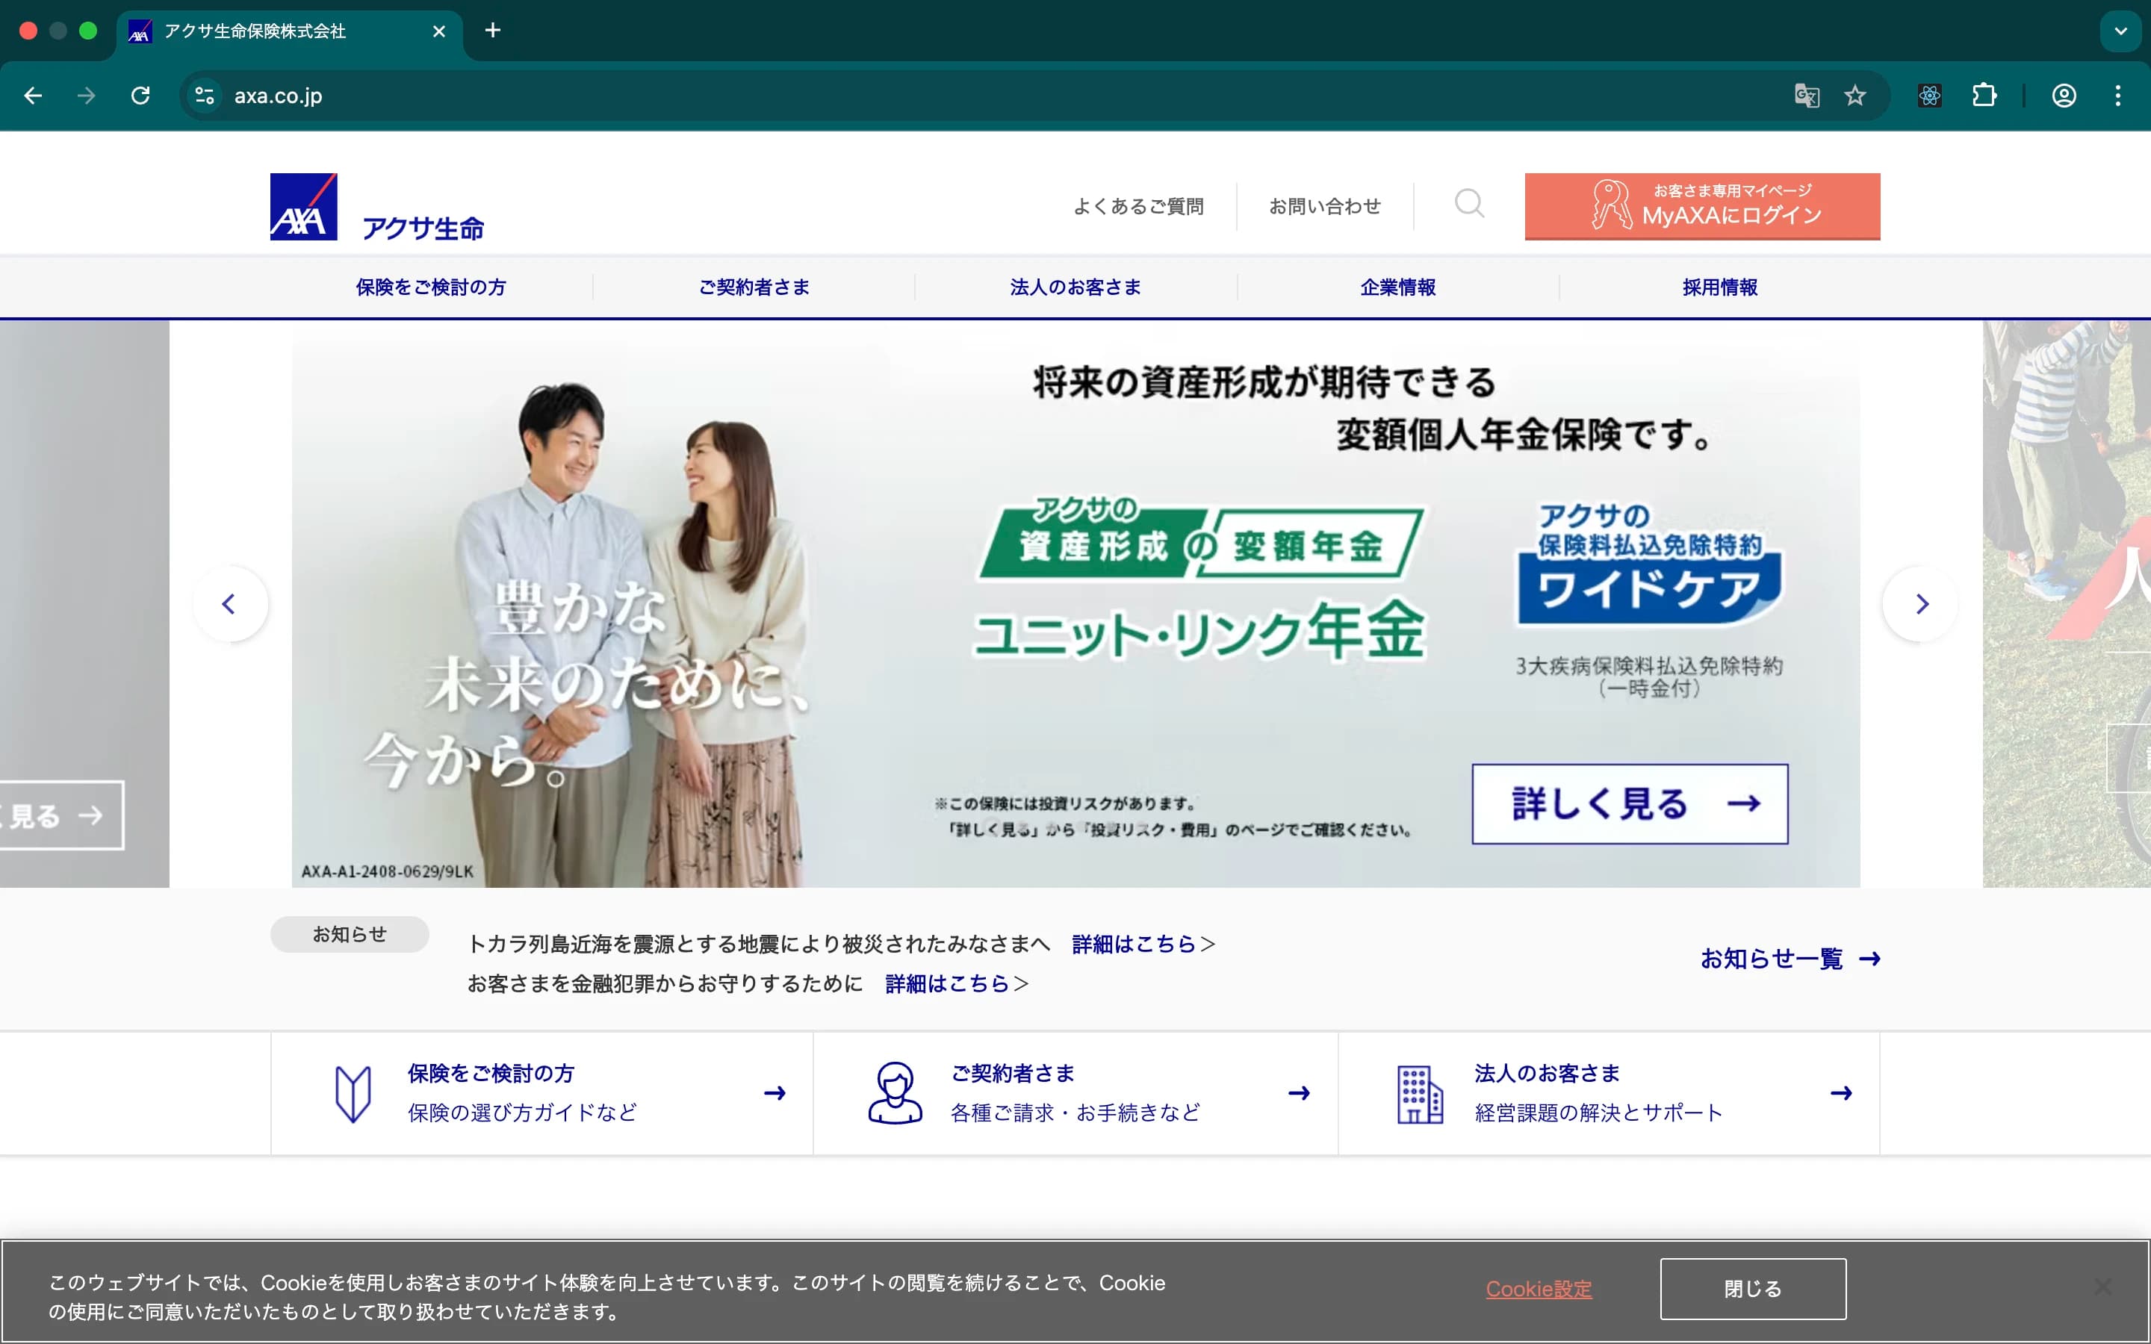Click the 各種ご請求・お手続きなど text
The height and width of the screenshot is (1344, 2151).
tap(1075, 1113)
